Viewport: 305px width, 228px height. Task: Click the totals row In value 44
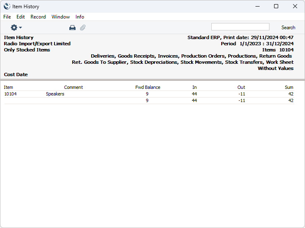[194, 100]
